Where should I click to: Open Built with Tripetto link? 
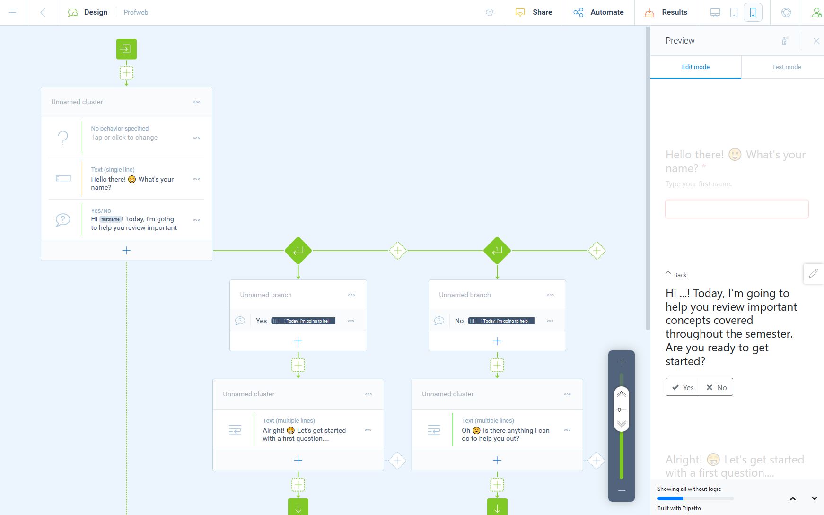coord(679,508)
